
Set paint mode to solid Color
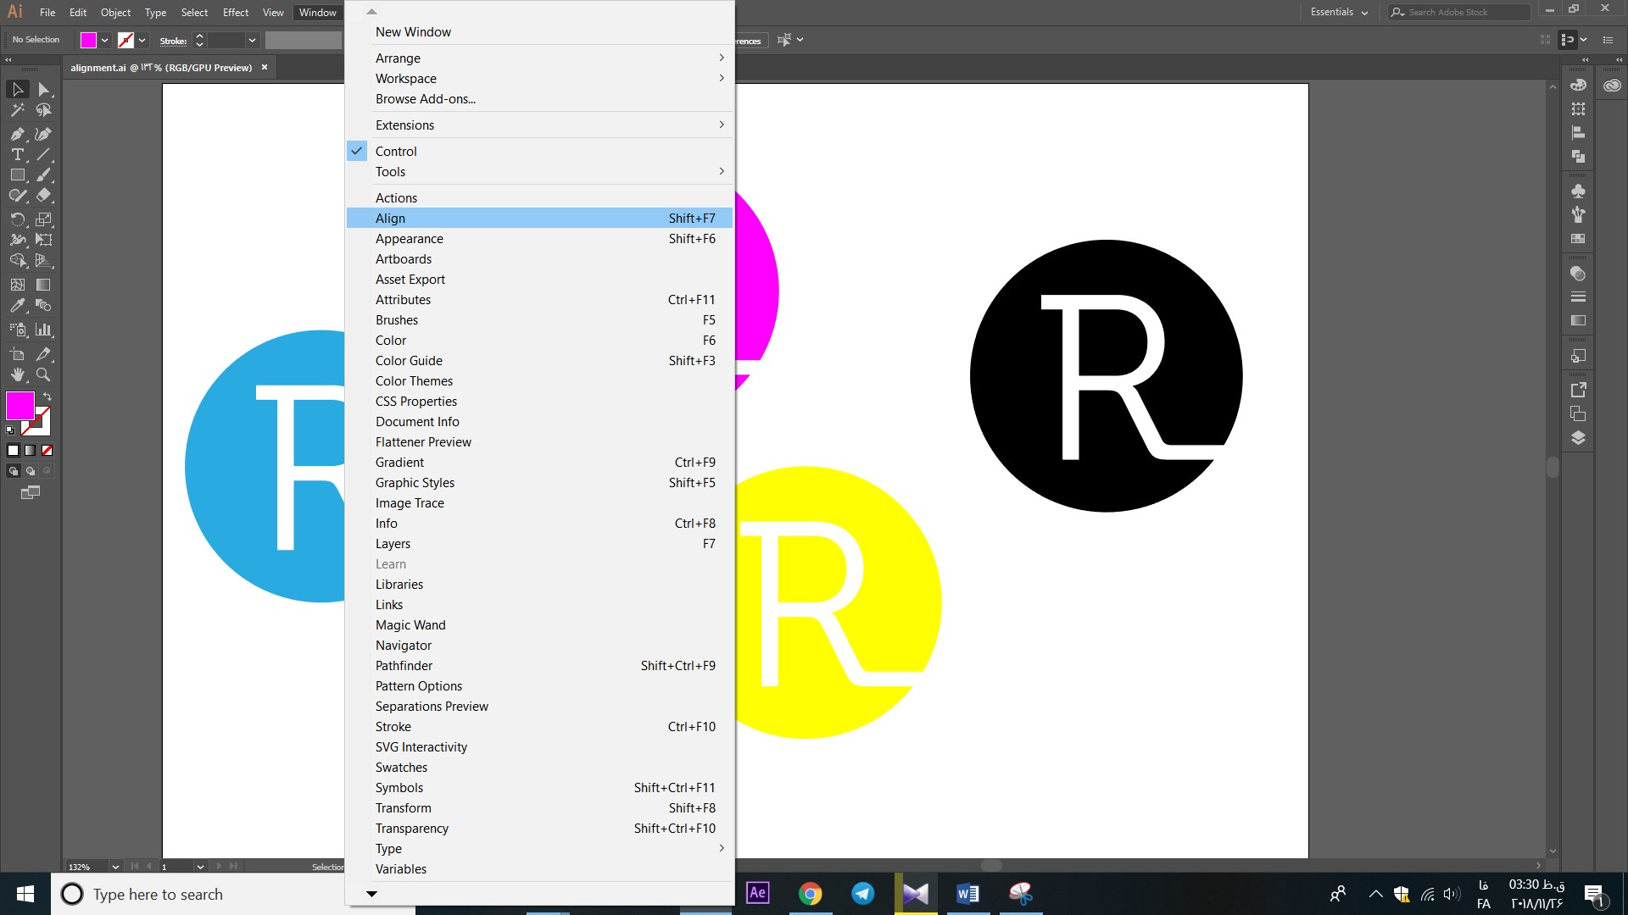[13, 451]
